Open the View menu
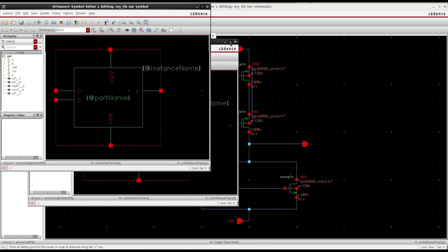Screen dimensions: 448x252 click(34, 13)
